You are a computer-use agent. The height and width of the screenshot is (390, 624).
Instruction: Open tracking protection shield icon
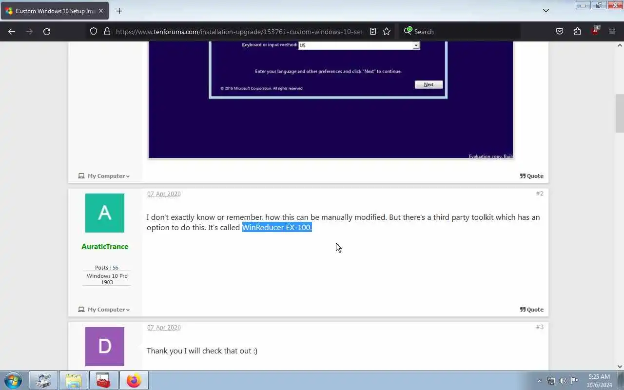click(94, 32)
